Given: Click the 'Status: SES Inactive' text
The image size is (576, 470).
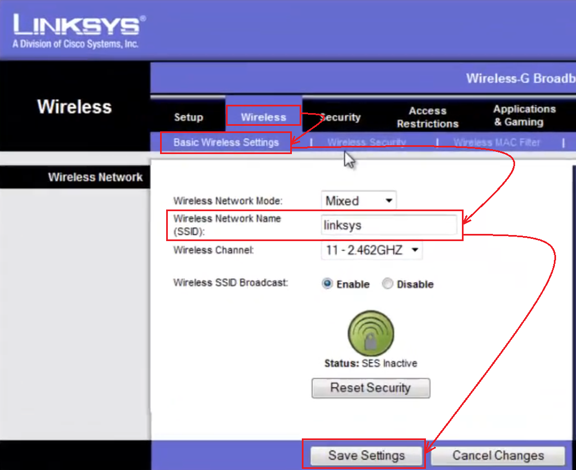Looking at the screenshot, I should (371, 364).
